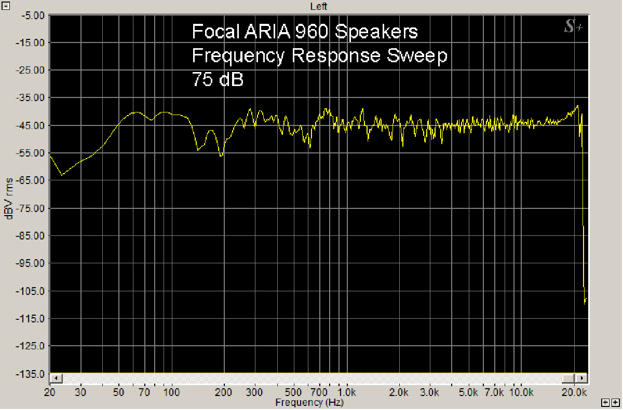Viewport: 623px width, 410px height.
Task: Select the 'Left' channel title above graph
Action: tap(318, 6)
